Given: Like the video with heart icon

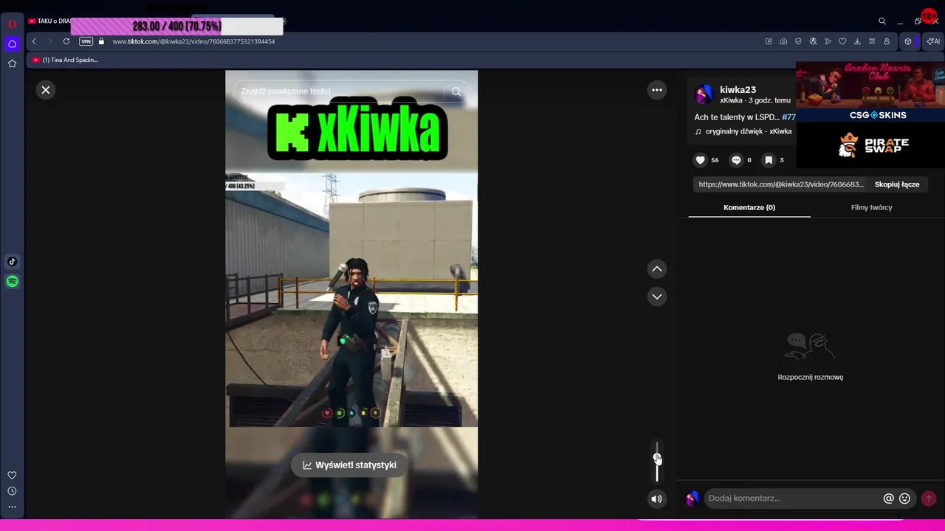Looking at the screenshot, I should tap(700, 160).
